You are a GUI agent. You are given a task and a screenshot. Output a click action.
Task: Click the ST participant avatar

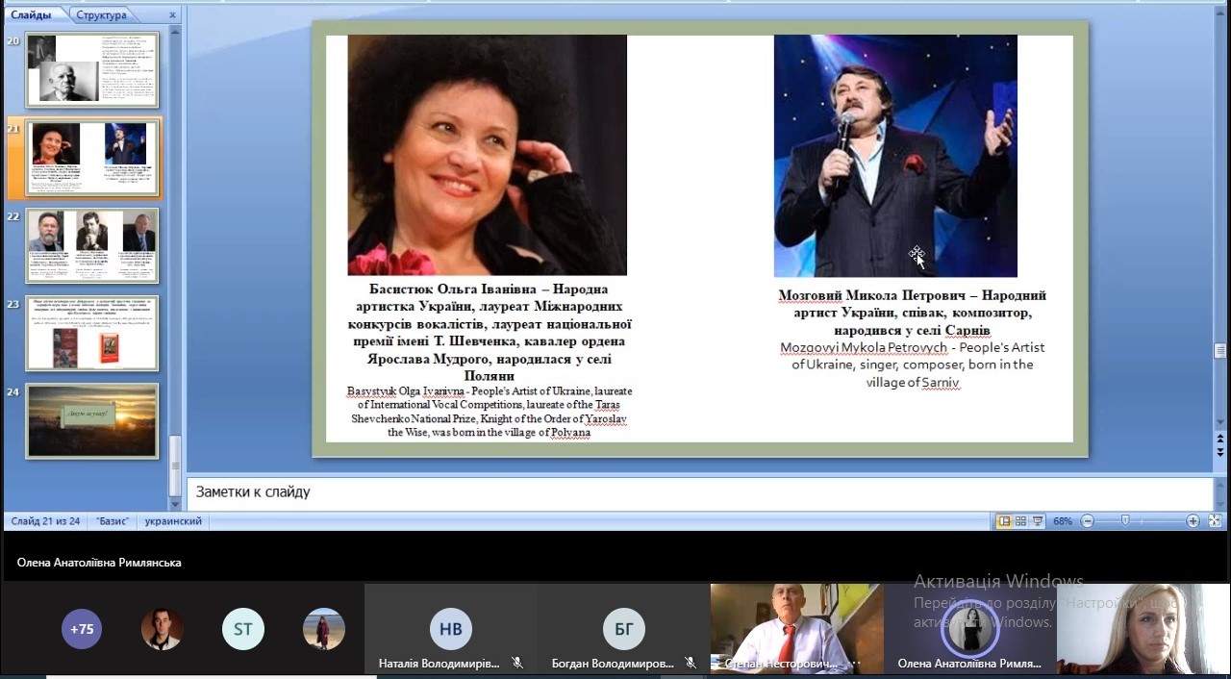(242, 629)
